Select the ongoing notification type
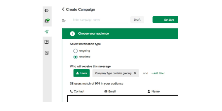 tap(75, 51)
